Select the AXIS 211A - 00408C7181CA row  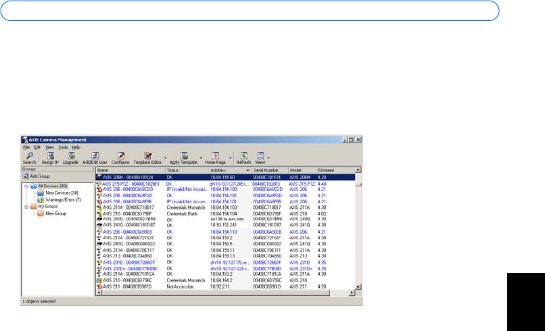coord(225,274)
